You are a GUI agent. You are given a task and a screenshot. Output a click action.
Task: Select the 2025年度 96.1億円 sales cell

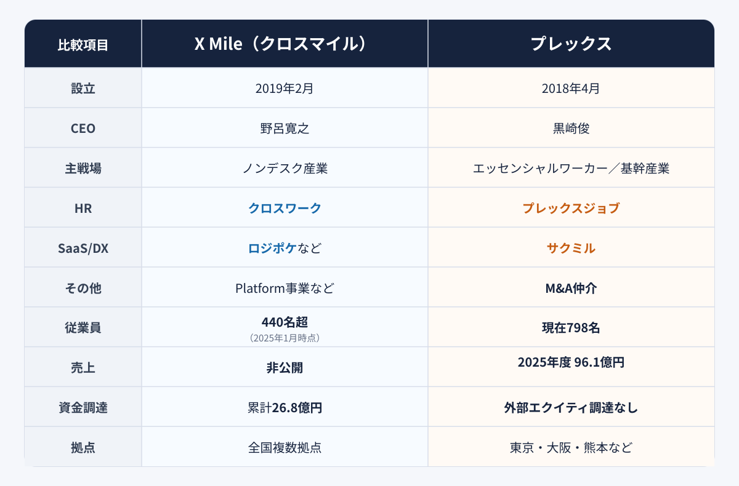pos(571,367)
